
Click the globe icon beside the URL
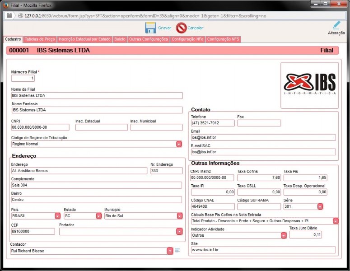point(20,16)
